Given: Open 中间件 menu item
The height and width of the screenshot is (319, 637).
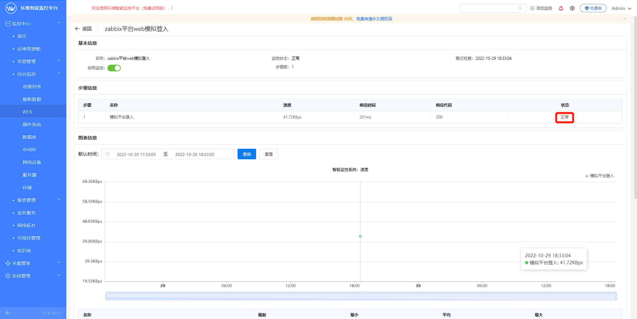Looking at the screenshot, I should click(30, 150).
